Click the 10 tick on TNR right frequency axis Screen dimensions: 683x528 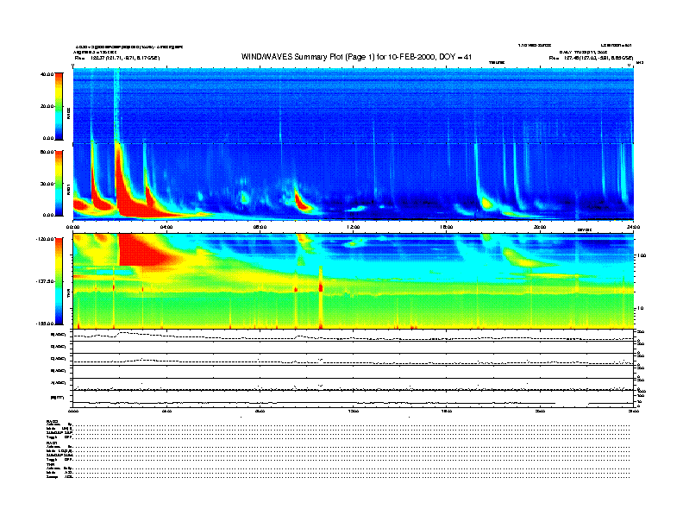click(640, 309)
